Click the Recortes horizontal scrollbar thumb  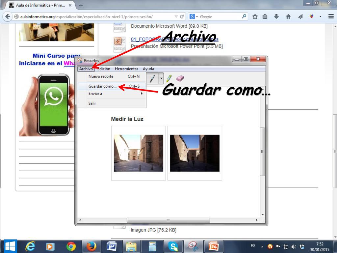tap(168, 220)
